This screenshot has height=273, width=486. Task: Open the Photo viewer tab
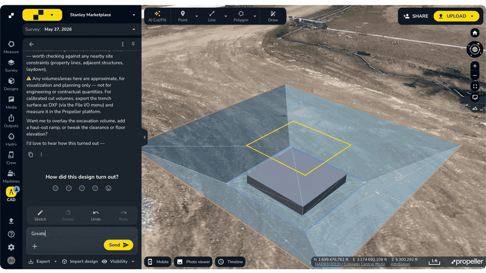(193, 262)
